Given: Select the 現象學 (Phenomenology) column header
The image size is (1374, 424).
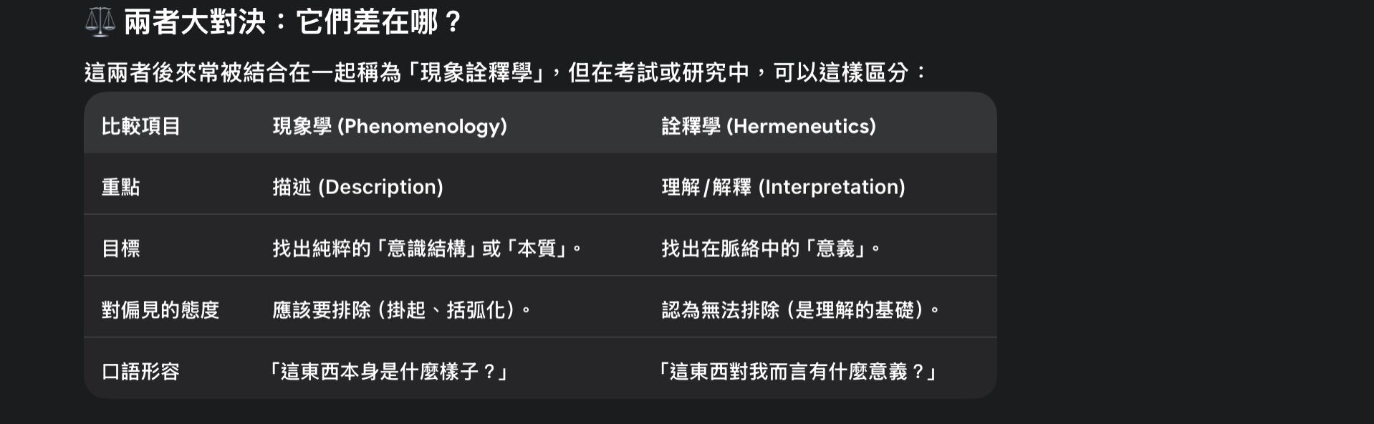Looking at the screenshot, I should tap(390, 127).
